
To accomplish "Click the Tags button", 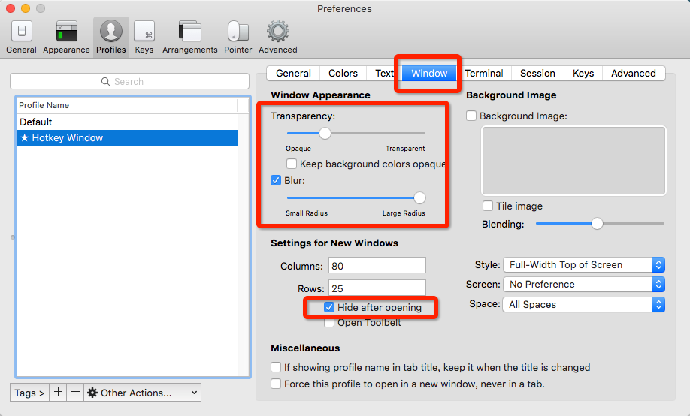I will (29, 393).
